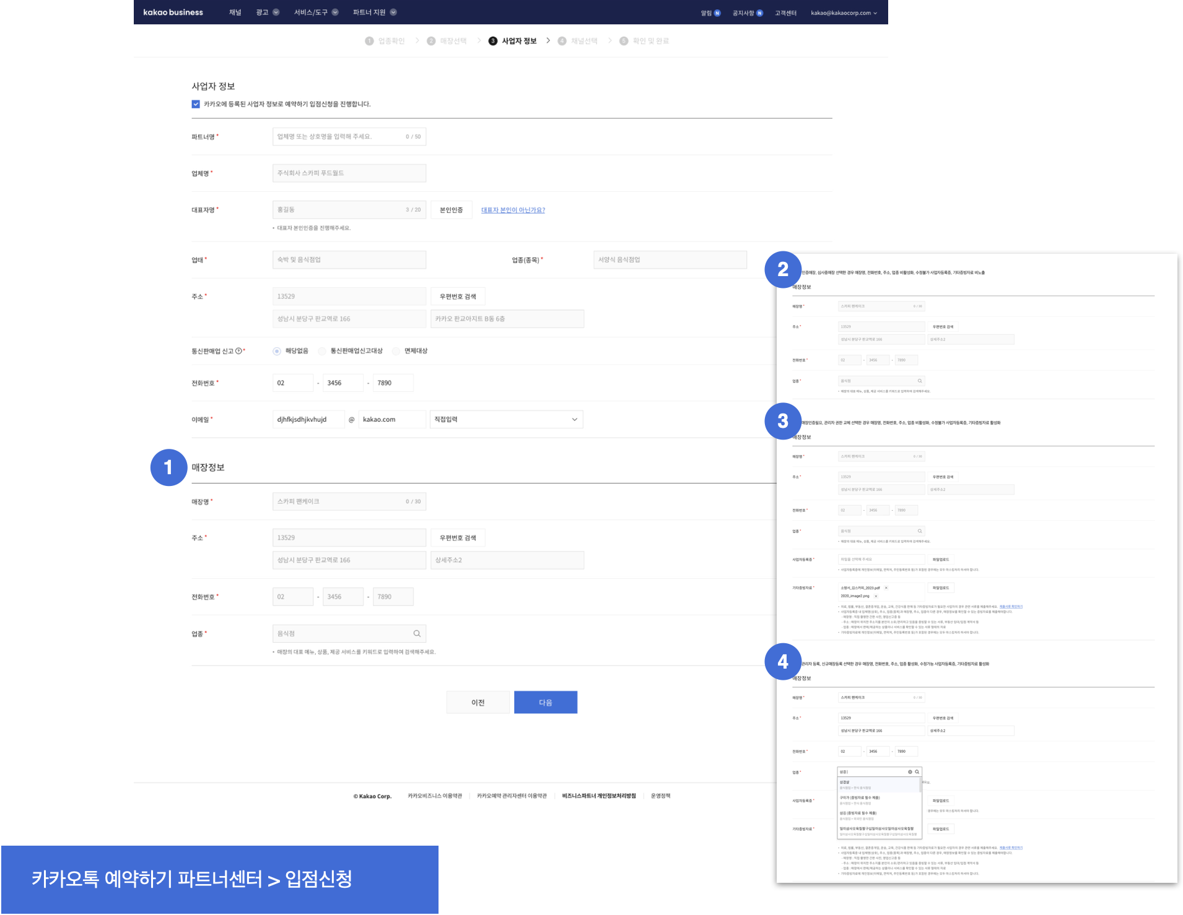This screenshot has height=915, width=1183.
Task: Clear the 업종 search text in section 4
Action: point(910,772)
